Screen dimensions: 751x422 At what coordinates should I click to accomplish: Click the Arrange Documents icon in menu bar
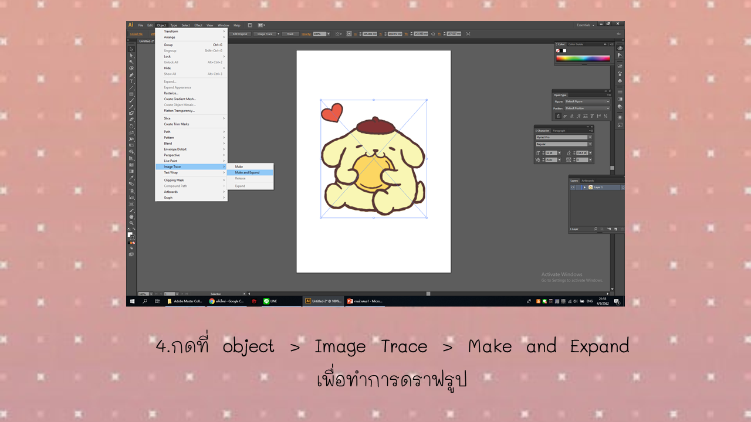pyautogui.click(x=261, y=25)
